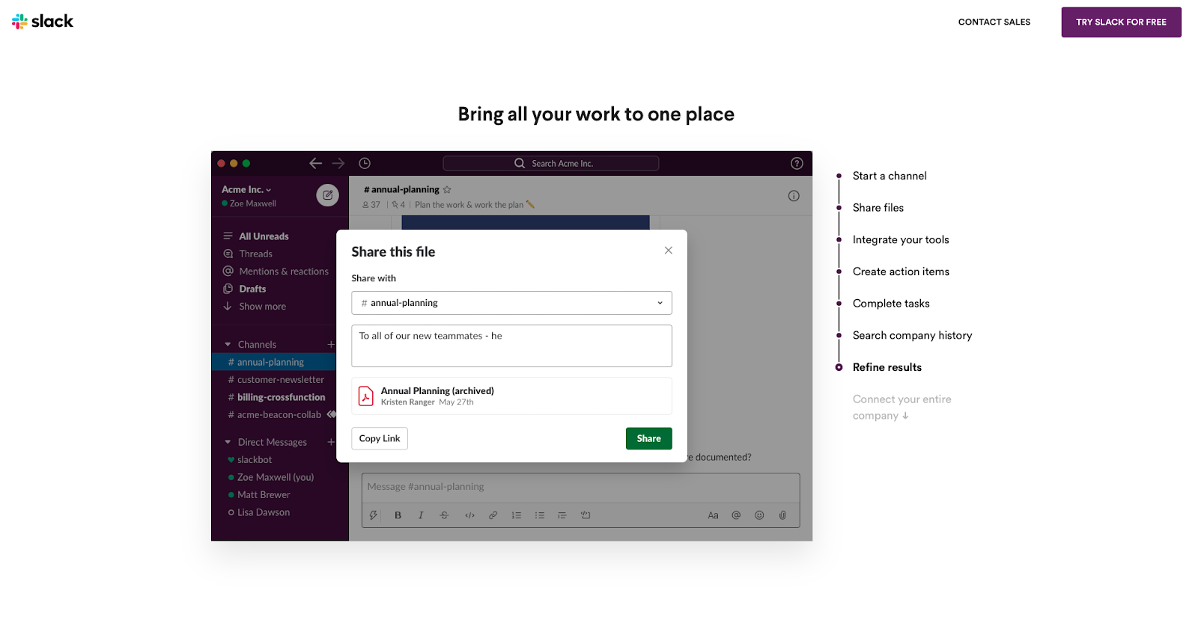Click Try Slack For Free button
This screenshot has height=620, width=1198.
[1121, 22]
